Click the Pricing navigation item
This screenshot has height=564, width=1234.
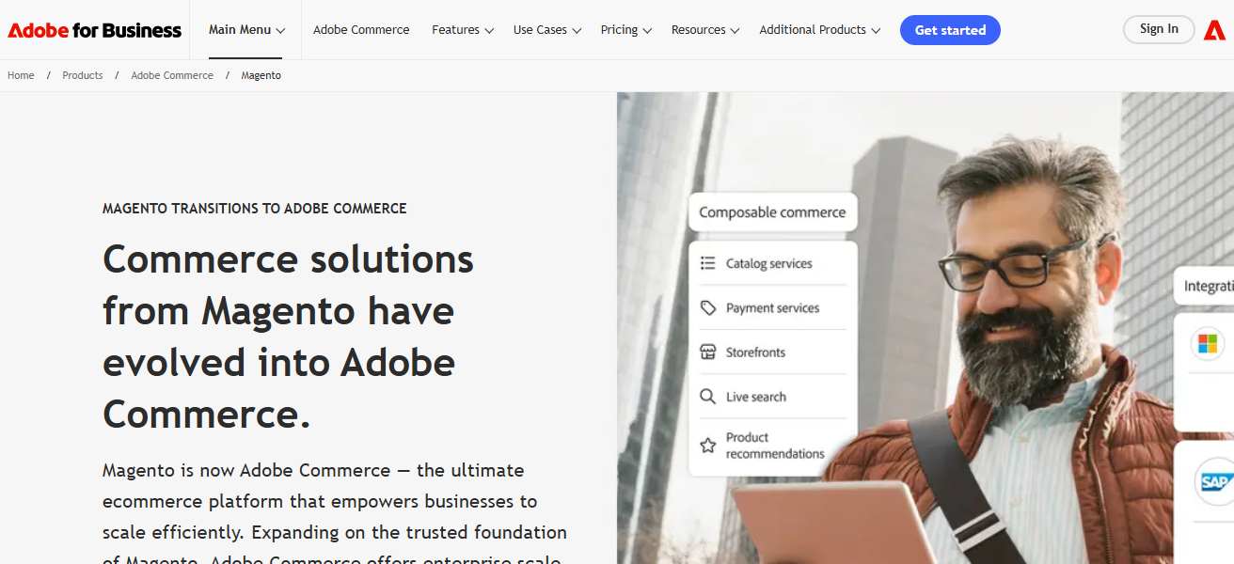pos(625,29)
